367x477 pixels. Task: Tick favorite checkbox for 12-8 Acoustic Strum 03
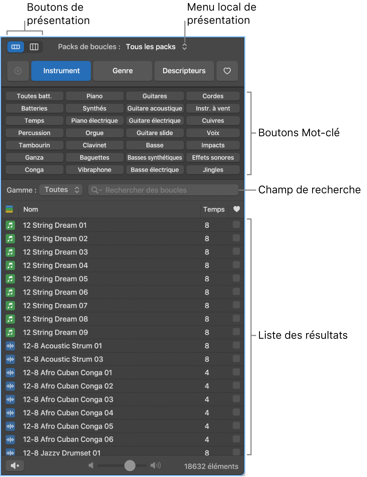(236, 359)
